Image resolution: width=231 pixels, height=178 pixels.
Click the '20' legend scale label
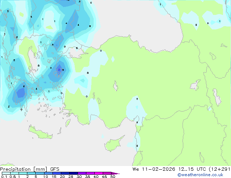(x=62, y=177)
